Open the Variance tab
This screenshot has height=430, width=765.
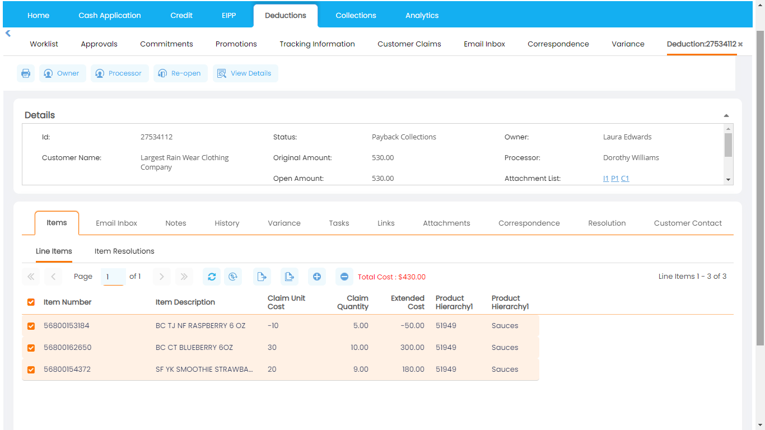[x=284, y=223]
